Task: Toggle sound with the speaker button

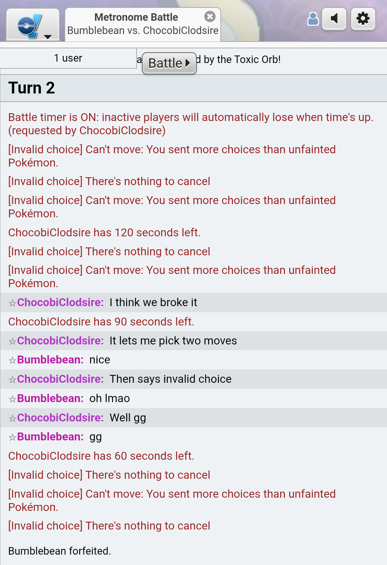Action: pyautogui.click(x=334, y=19)
